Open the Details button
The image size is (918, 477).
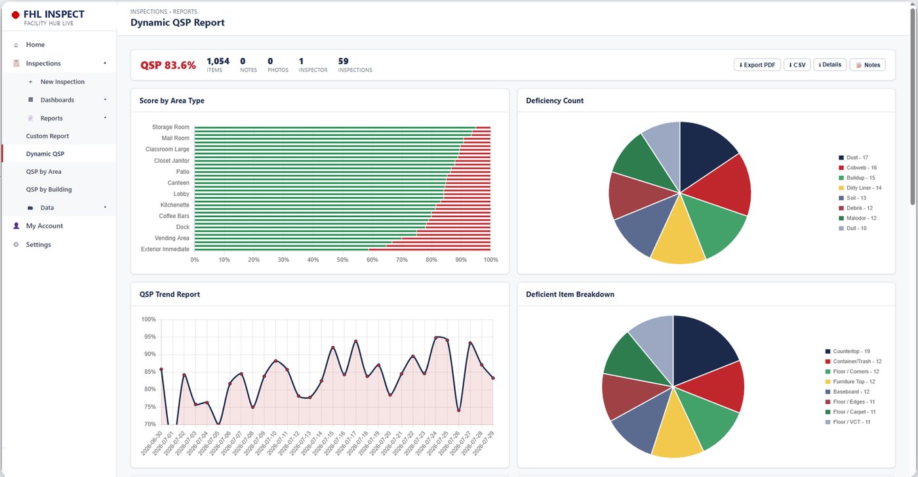(830, 65)
